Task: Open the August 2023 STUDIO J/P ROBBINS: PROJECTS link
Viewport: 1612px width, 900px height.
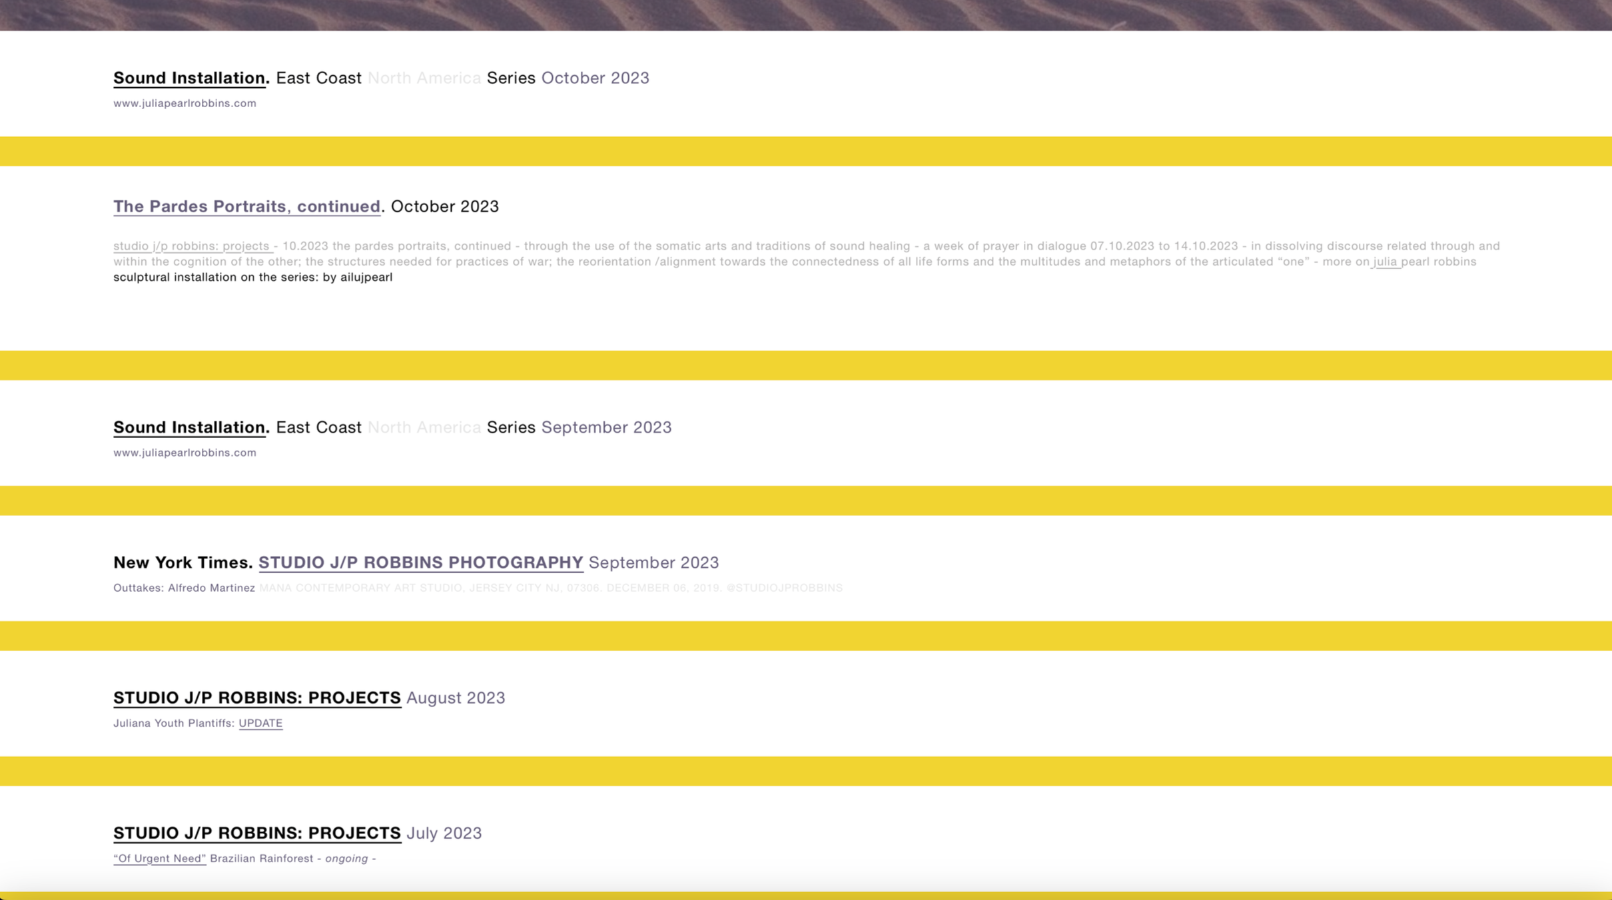Action: click(256, 698)
